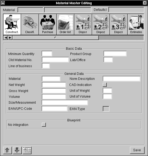Screen dimensions: 148x156
Task: Switch to the Dispo2 icon
Action: tap(101, 25)
